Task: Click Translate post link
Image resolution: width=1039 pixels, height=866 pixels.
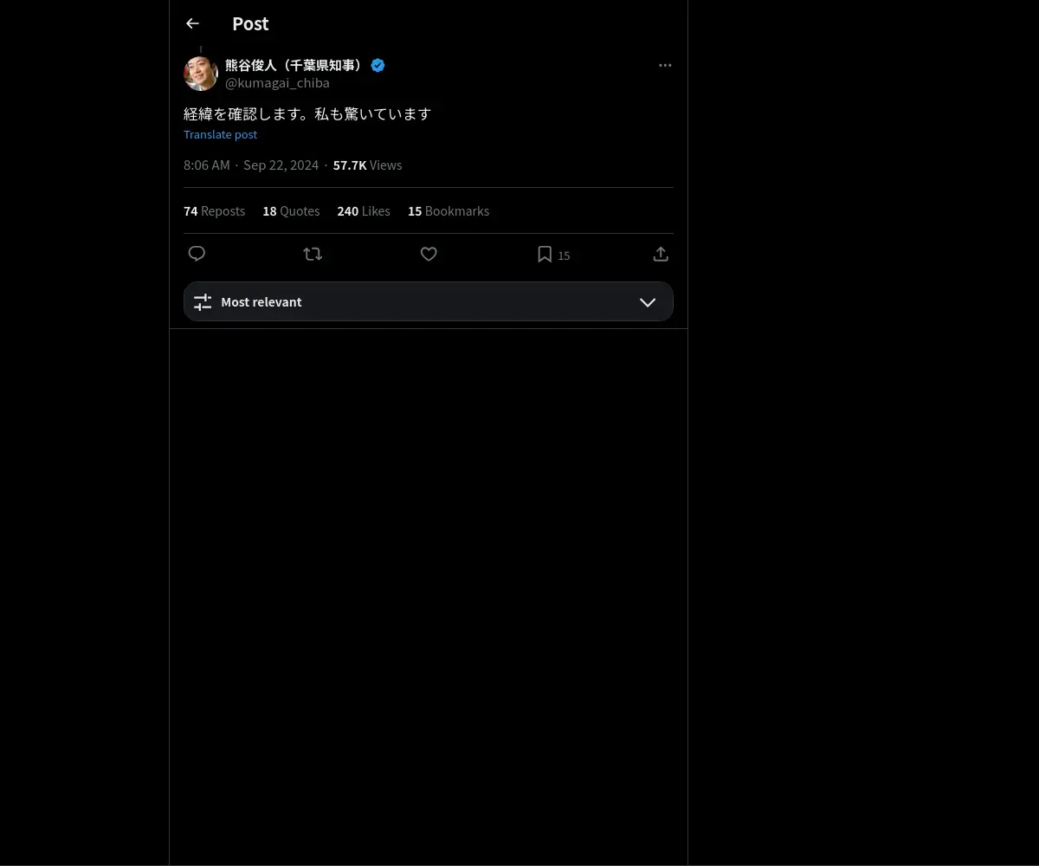Action: (x=220, y=134)
